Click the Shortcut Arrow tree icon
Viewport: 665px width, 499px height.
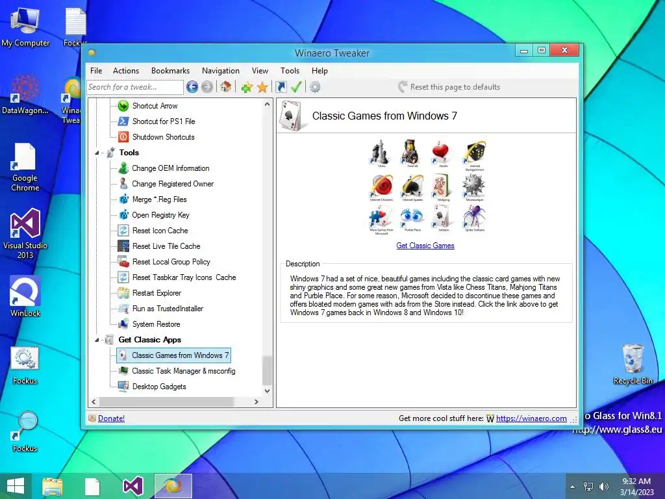(123, 106)
